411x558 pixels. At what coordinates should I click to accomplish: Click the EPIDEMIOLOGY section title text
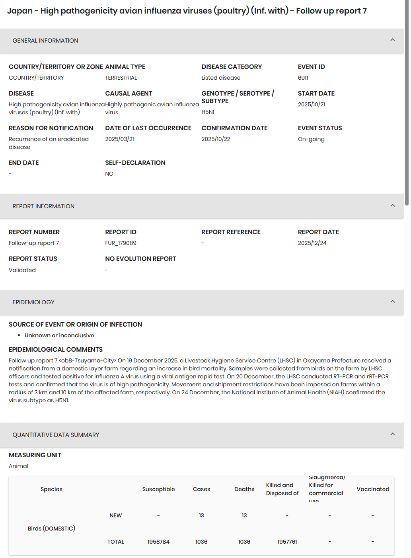[33, 302]
